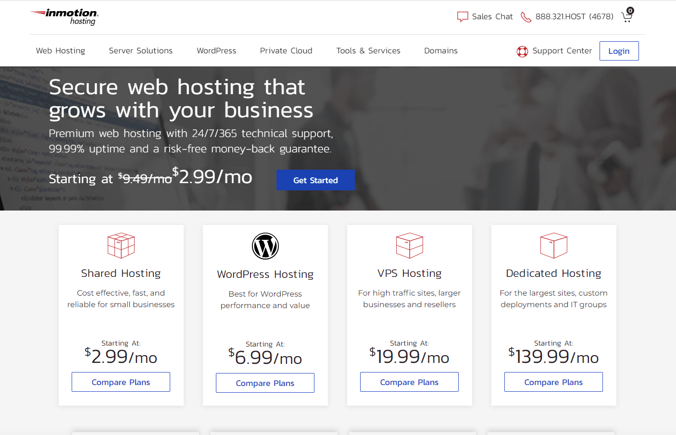Click the phone handset icon
This screenshot has height=435, width=676.
[526, 17]
